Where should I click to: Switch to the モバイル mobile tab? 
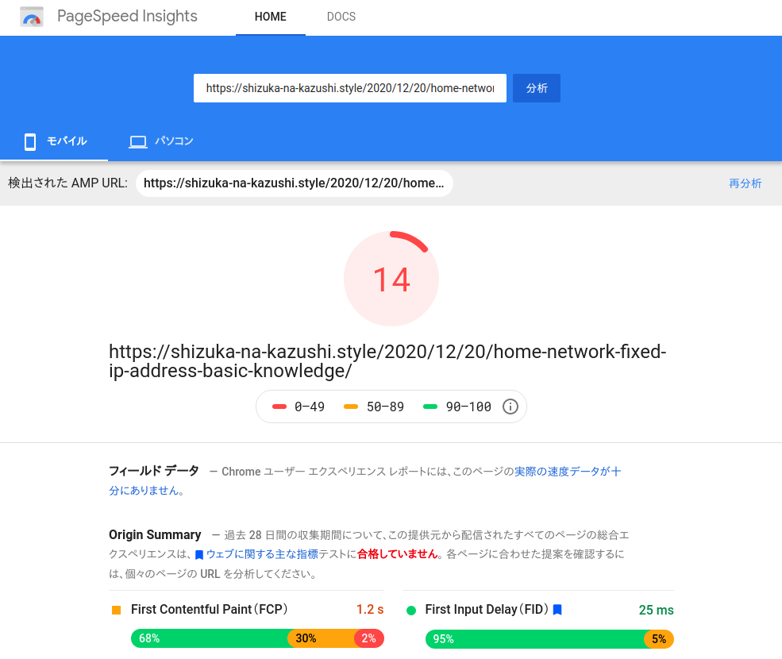tap(54, 141)
